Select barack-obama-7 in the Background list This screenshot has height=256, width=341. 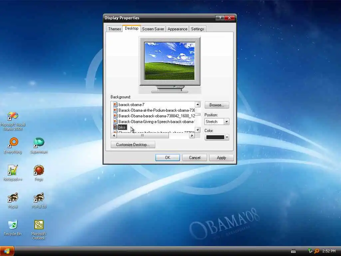[x=131, y=104]
